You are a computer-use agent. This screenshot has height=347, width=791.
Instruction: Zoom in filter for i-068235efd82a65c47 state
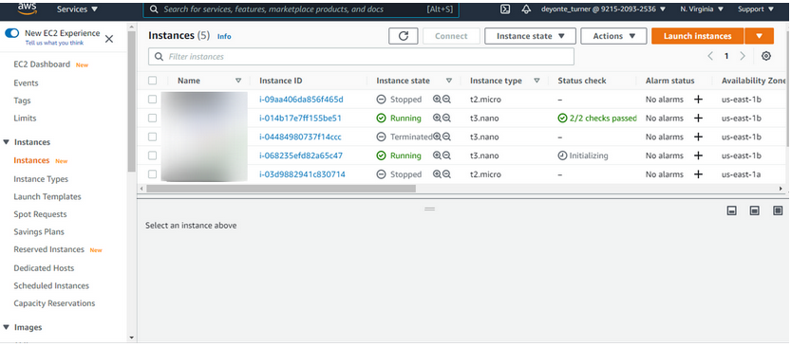pos(438,155)
